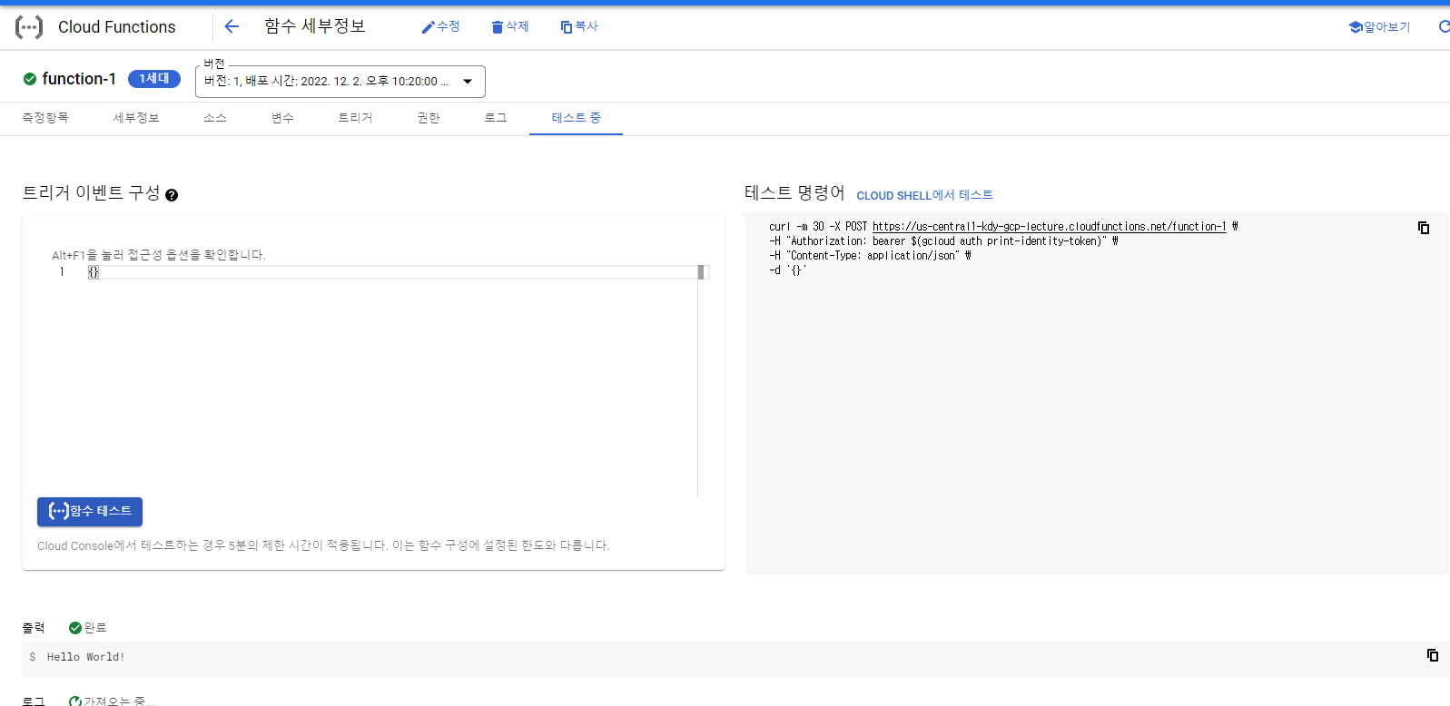Click the 함수 테스트 button
Viewport: 1450px width, 706px height.
[x=90, y=512]
